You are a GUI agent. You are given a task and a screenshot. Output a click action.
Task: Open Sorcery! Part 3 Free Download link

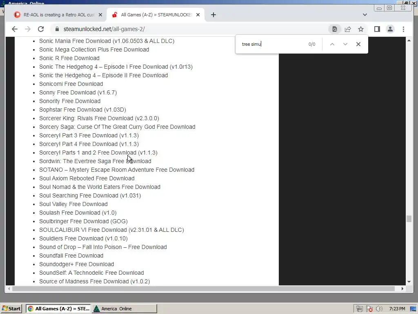pos(89,135)
